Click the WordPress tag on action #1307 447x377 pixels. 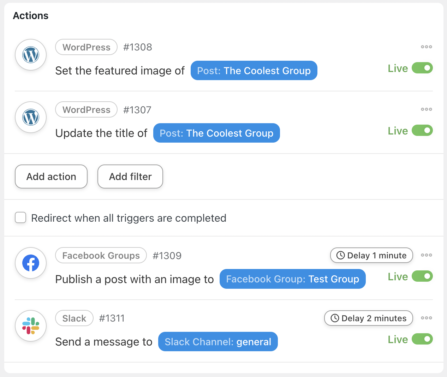86,109
